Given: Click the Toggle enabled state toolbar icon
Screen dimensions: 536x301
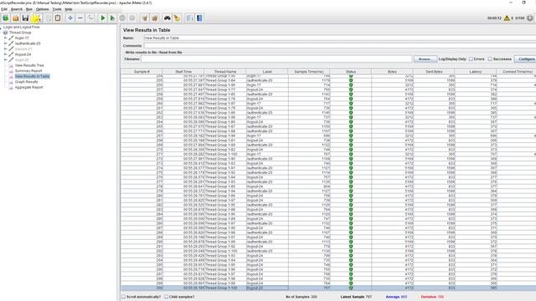Looking at the screenshot, I should 90,18.
